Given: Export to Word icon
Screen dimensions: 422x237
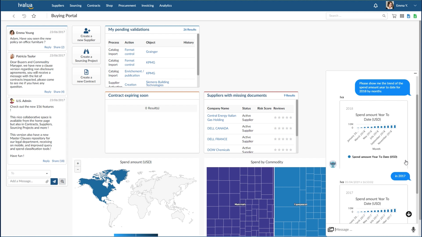Looking at the screenshot, I should [x=408, y=16].
